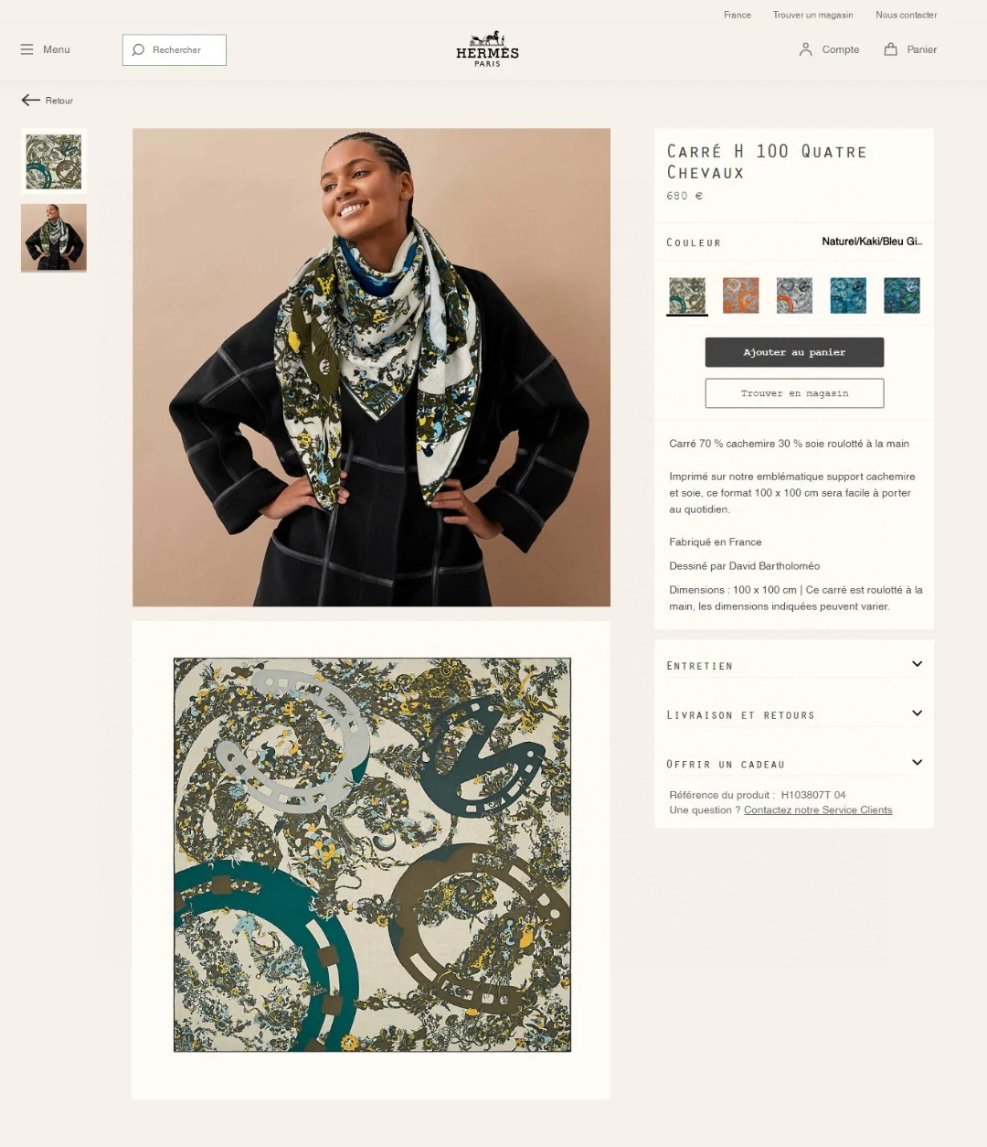This screenshot has height=1147, width=987.
Task: Open Nous contacter in top bar
Action: pos(906,15)
